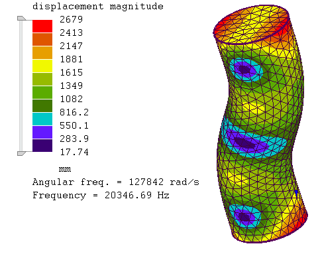This screenshot has height=256, width=320.
Task: Click the vertical legend range slider bar
Action: click(x=21, y=86)
